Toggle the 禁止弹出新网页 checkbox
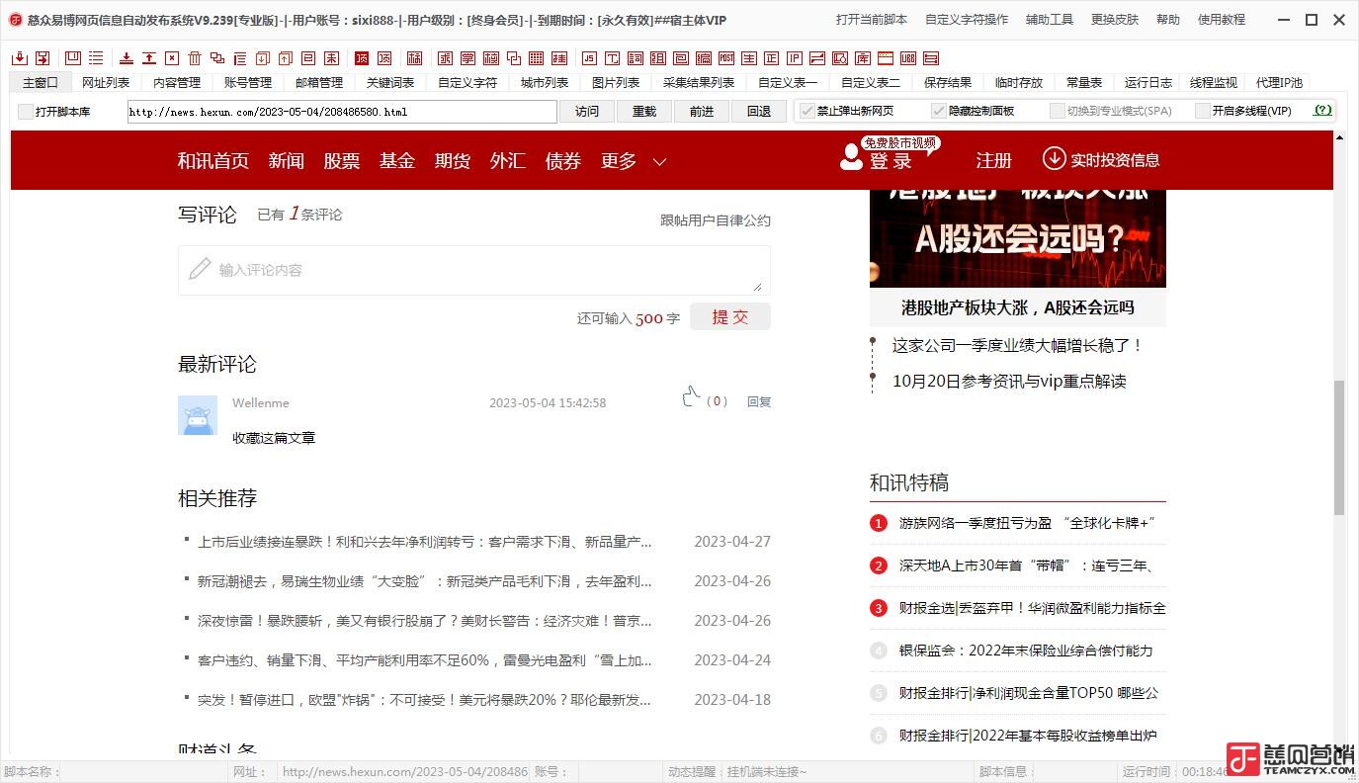 (807, 111)
